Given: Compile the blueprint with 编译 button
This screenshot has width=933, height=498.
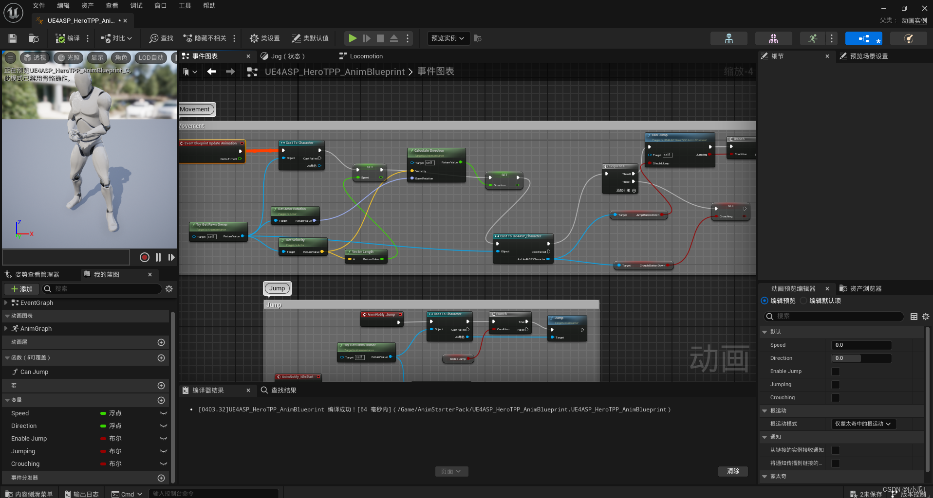Looking at the screenshot, I should pyautogui.click(x=68, y=38).
